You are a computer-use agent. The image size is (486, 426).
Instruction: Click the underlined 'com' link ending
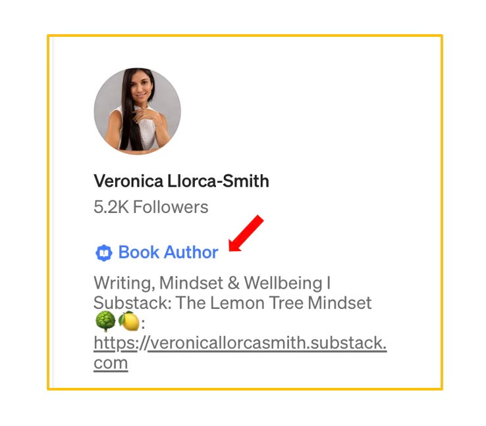pos(111,363)
